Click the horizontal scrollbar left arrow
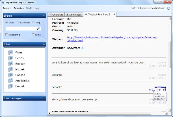 [x=49, y=113]
